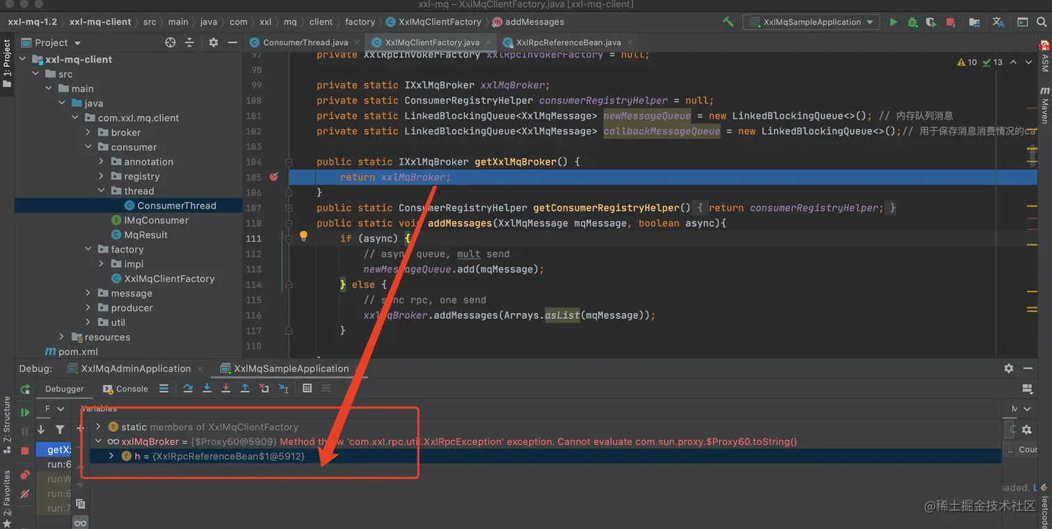The height and width of the screenshot is (529, 1052).
Task: Click Run to Cursor debug icon
Action: click(283, 389)
